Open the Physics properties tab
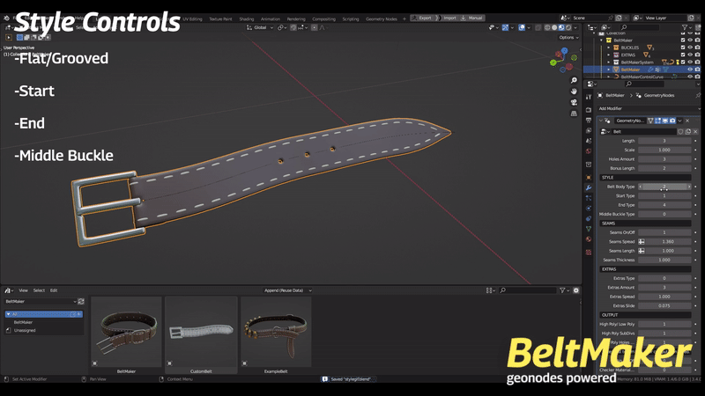Screen dimensions: 705x396 pos(589,209)
